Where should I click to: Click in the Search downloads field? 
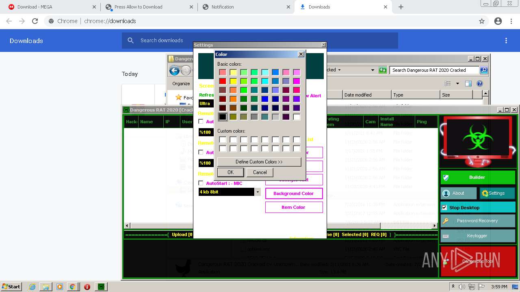(260, 41)
